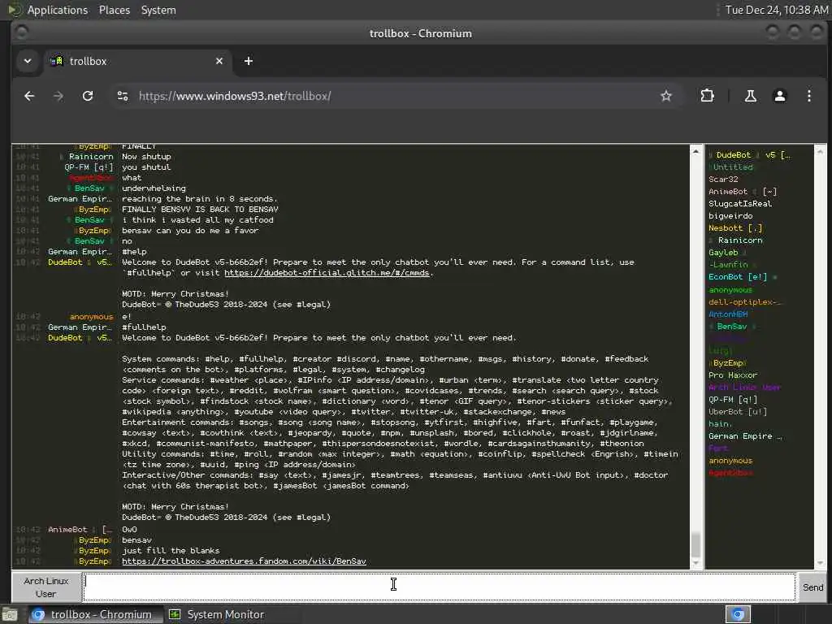This screenshot has width=832, height=624.
Task: Open the profile avatar menu
Action: 779,96
